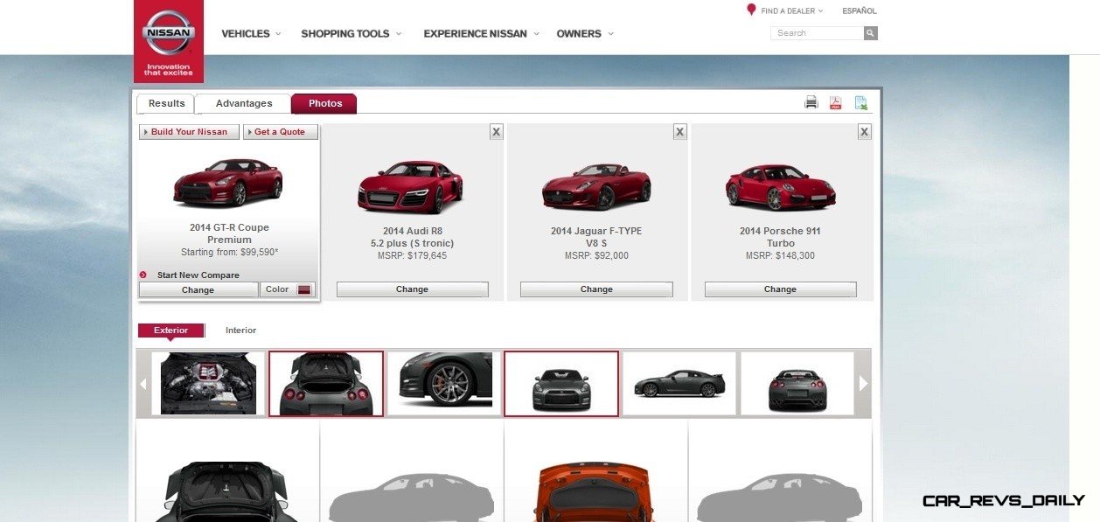This screenshot has width=1100, height=522.
Task: Click Change under the Jaguar F-TYPE
Action: coord(596,289)
